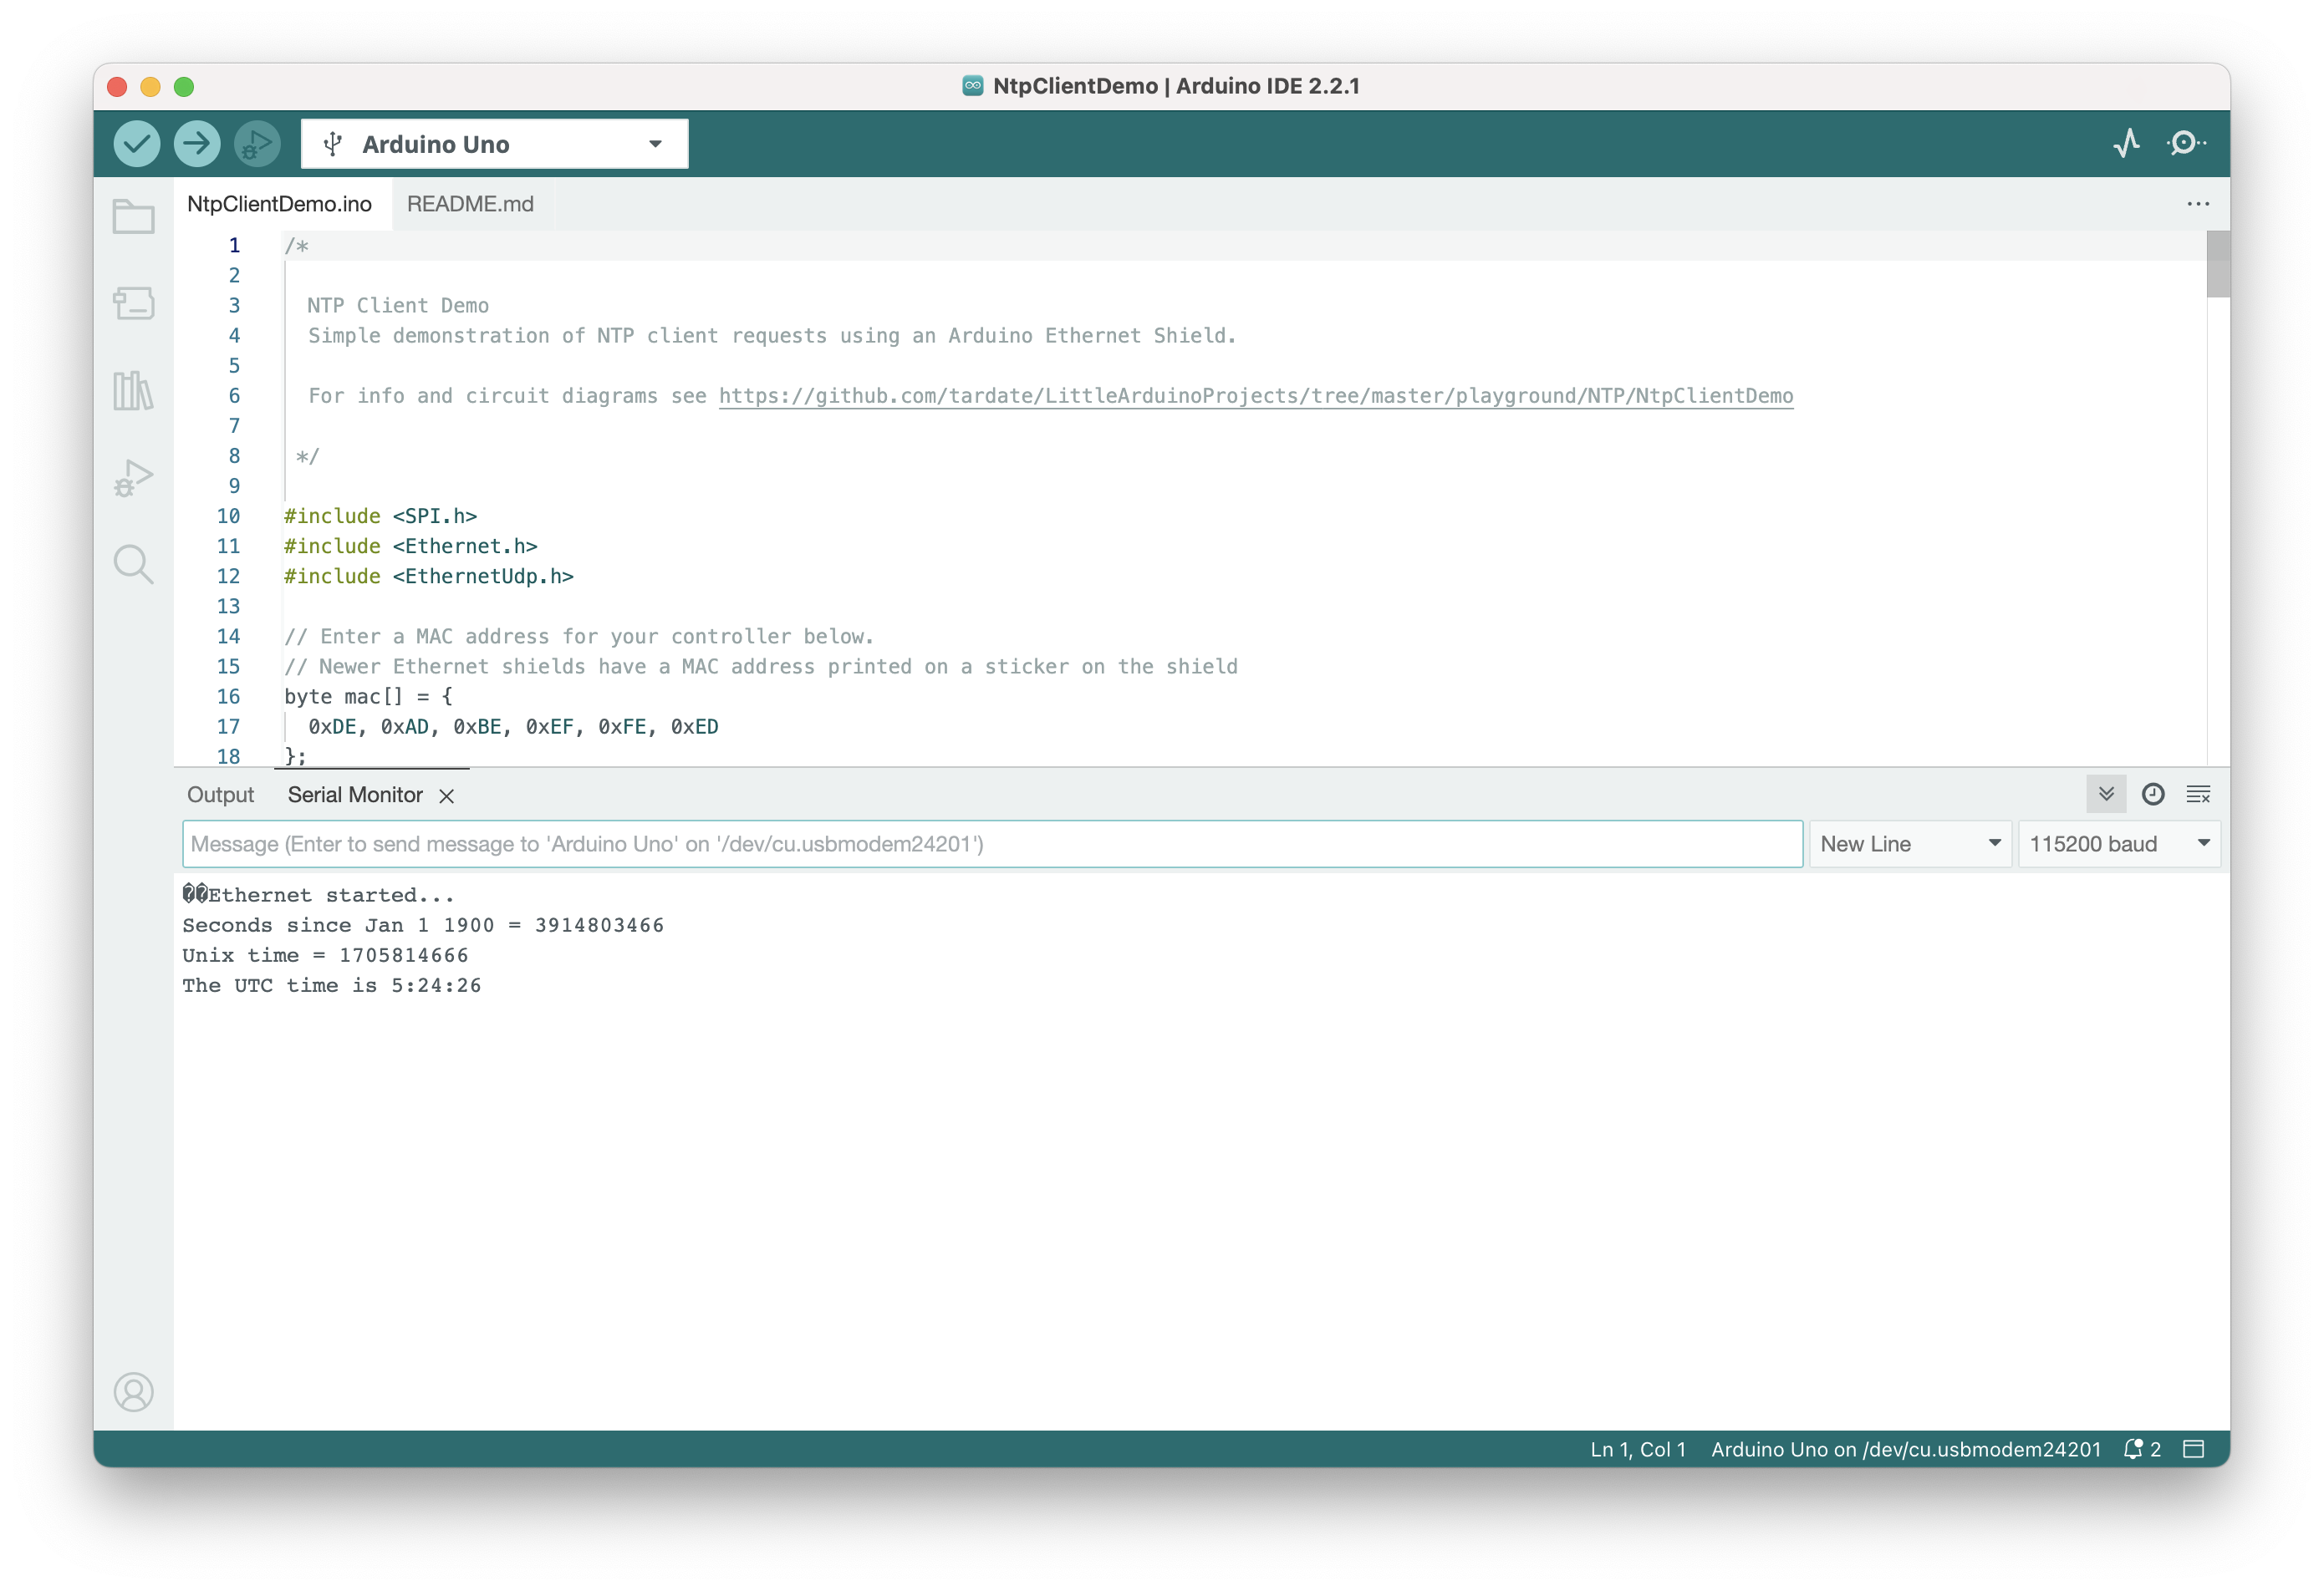Start debugging with the toolbar debug icon
This screenshot has width=2324, height=1591.
[x=256, y=144]
